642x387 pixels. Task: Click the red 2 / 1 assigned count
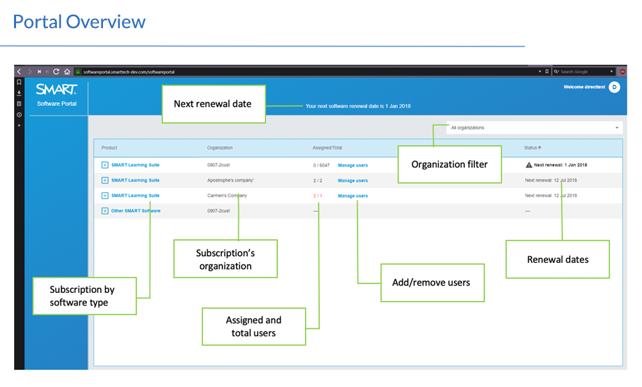318,196
